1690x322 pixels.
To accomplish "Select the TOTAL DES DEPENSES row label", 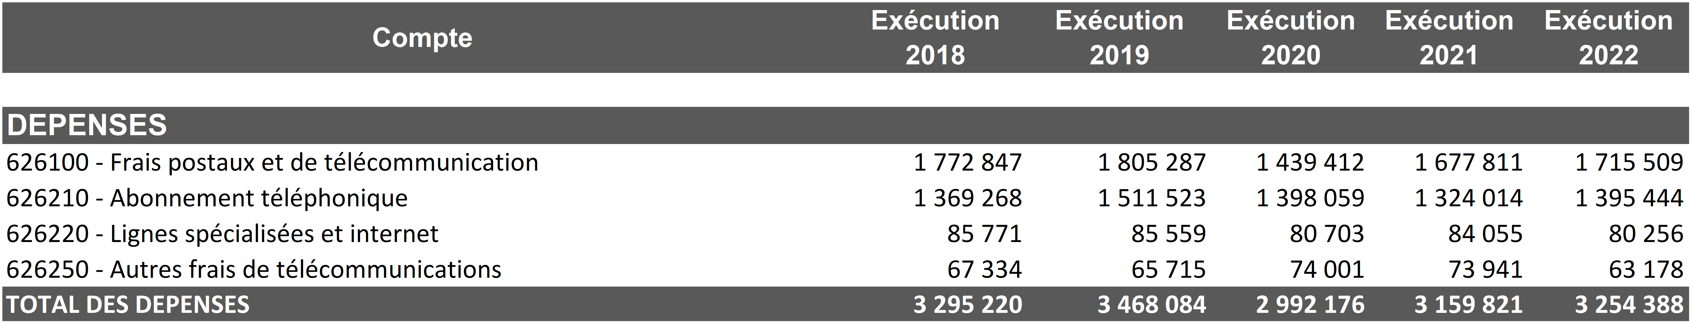I will tap(128, 305).
